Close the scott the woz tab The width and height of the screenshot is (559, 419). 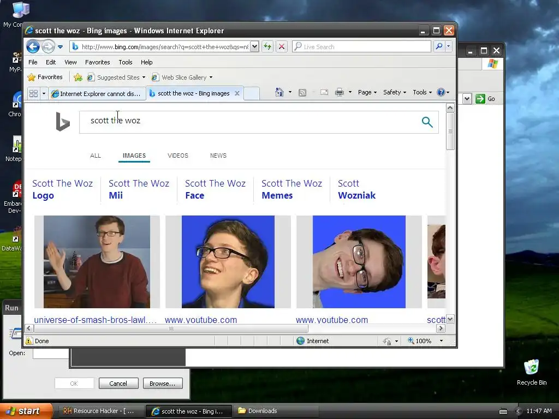click(x=237, y=93)
